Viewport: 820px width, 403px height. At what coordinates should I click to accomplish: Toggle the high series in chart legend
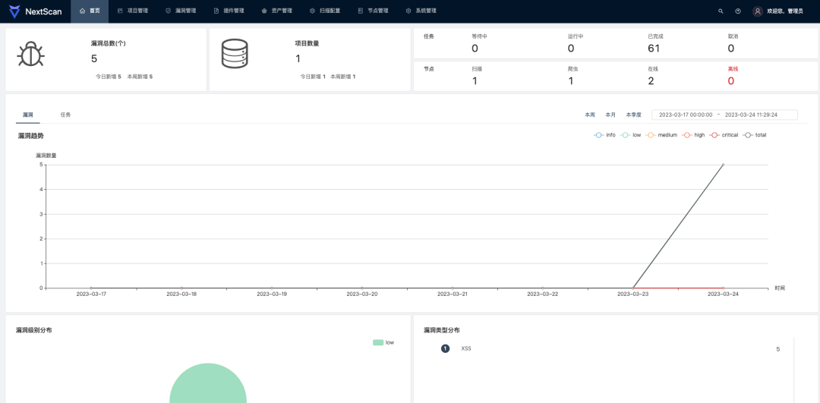click(693, 135)
